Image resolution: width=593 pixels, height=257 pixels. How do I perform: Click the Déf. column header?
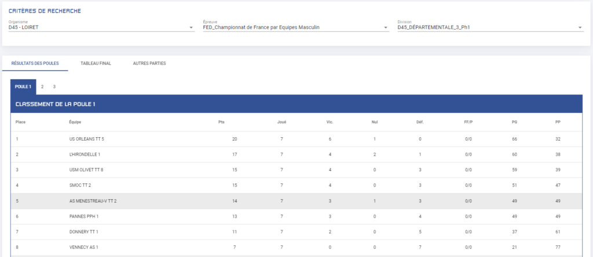pyautogui.click(x=420, y=122)
